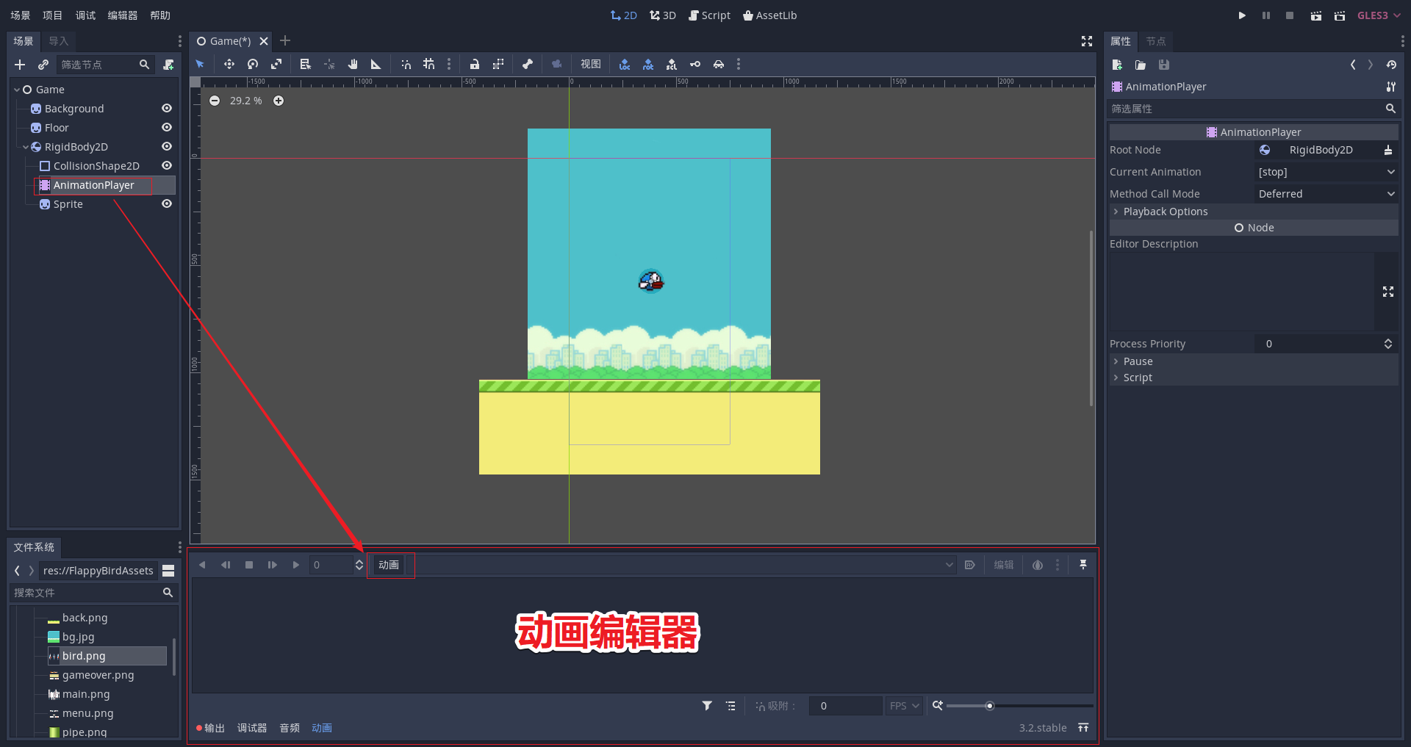
Task: Collapse the RigidBody2D tree node
Action: (26, 147)
